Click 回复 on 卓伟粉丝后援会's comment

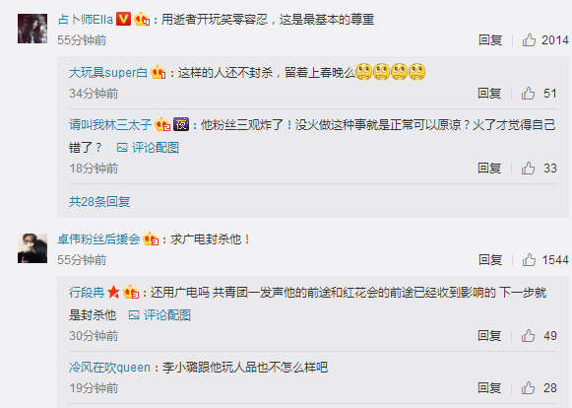coord(490,260)
